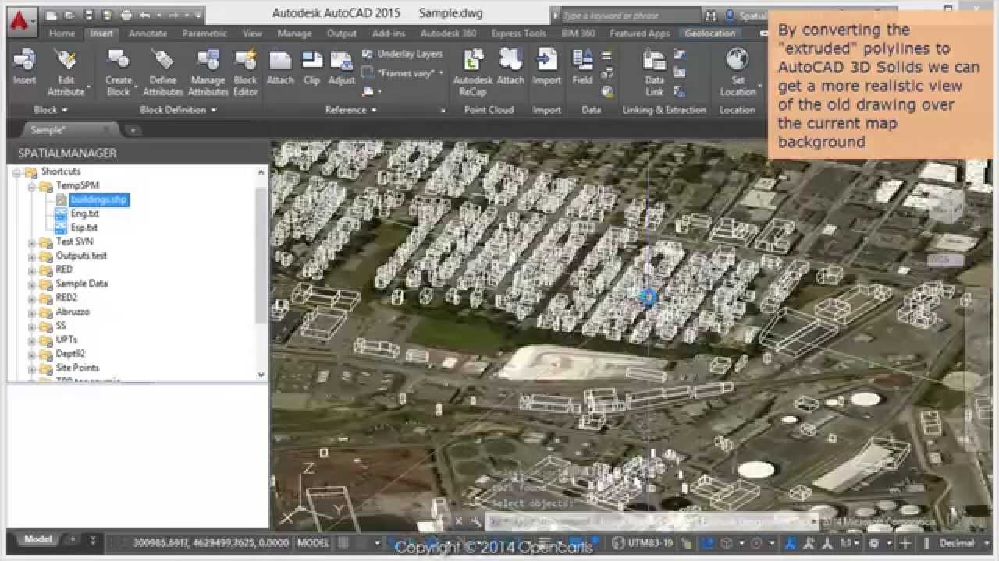The image size is (999, 561).
Task: Click the Point Cloud Attach icon
Action: 510,59
